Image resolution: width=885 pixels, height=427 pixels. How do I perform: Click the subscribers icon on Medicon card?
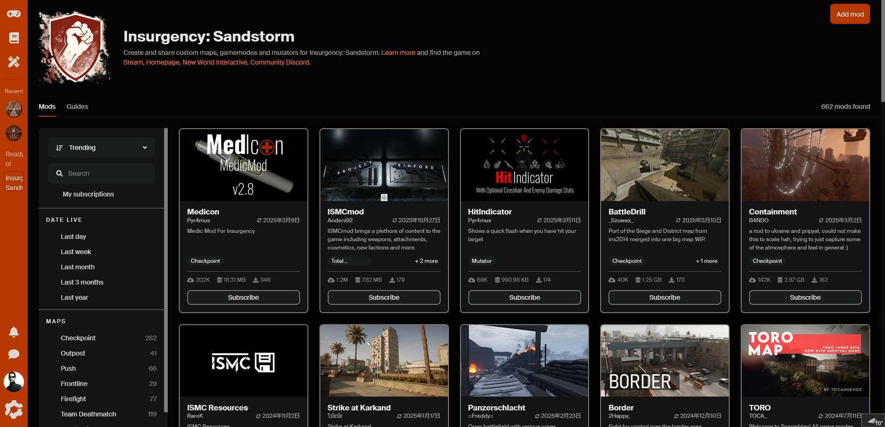pyautogui.click(x=256, y=280)
